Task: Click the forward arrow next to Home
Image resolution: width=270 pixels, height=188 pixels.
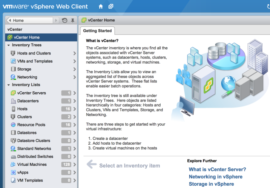Action: [x=56, y=20]
